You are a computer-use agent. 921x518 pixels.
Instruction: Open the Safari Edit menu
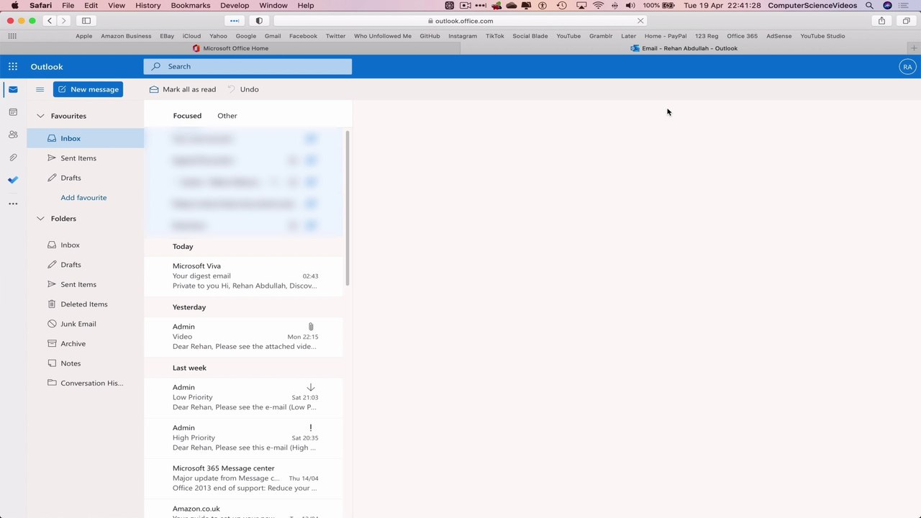coord(91,6)
